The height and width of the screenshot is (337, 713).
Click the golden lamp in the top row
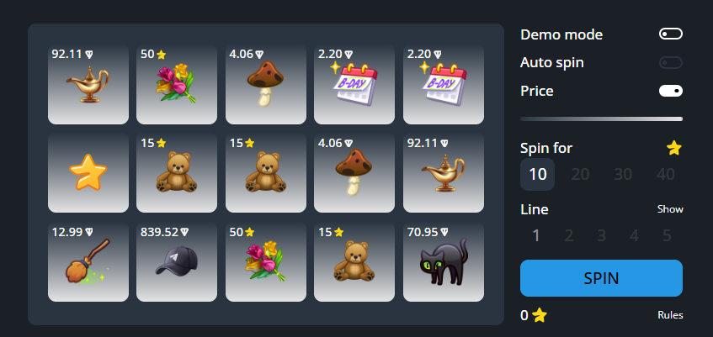88,85
